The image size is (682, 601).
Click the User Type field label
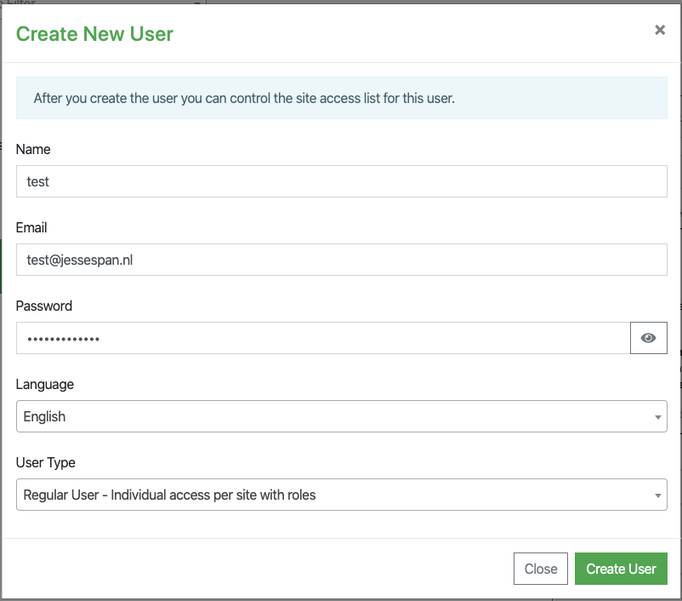click(46, 462)
